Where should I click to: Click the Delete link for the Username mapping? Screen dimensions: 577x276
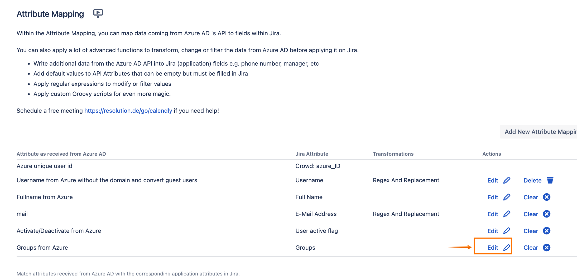point(532,180)
